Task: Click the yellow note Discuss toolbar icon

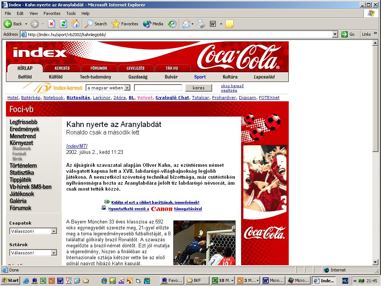Action: click(x=229, y=24)
